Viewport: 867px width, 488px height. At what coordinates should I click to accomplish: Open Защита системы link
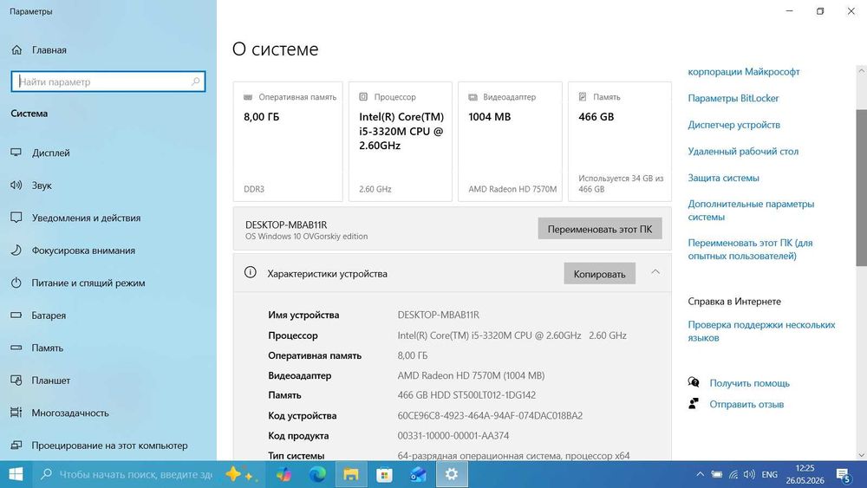coord(723,178)
